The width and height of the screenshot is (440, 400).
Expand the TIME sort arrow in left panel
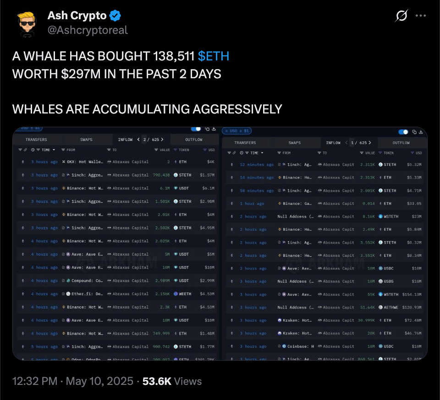54,150
